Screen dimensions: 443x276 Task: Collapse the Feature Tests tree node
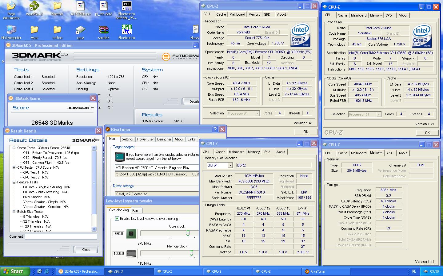click(x=14, y=182)
